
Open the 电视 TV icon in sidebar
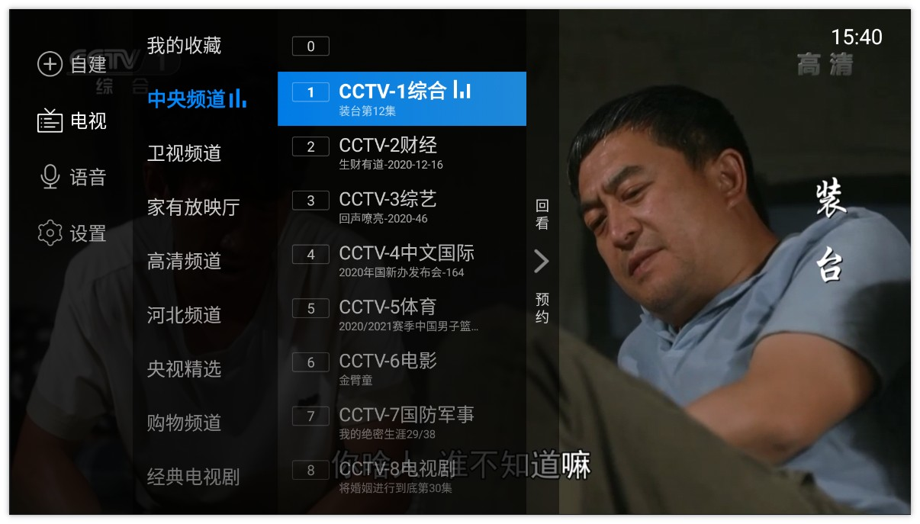(50, 121)
